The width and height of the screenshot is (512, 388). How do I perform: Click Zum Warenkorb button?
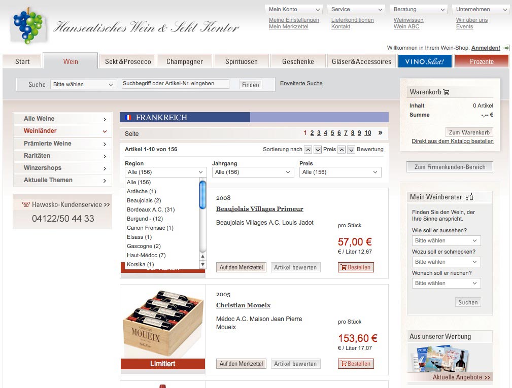click(x=469, y=132)
